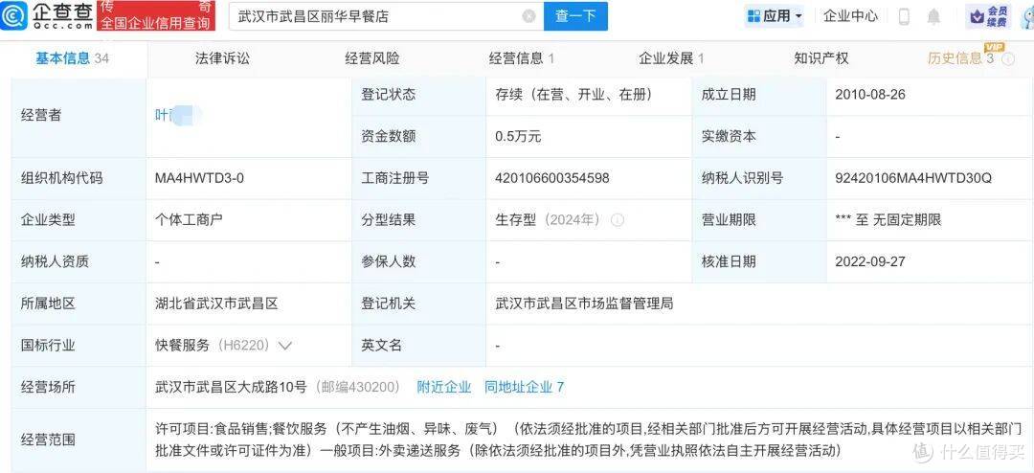The height and width of the screenshot is (473, 1034).
Task: Click the 登记机关 value 武汉市武昌区市场监督管理局
Action: coord(584,304)
